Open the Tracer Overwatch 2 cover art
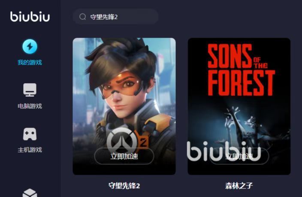Screen dimensions: 302x197 coord(124,106)
